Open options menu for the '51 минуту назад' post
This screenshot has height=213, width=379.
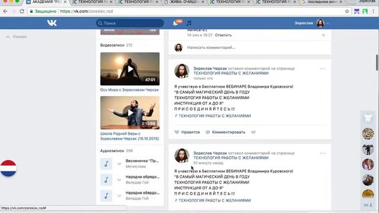pos(323,153)
